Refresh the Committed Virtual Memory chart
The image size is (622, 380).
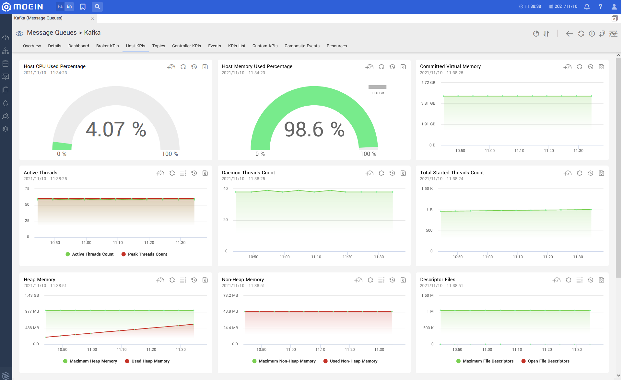[580, 67]
